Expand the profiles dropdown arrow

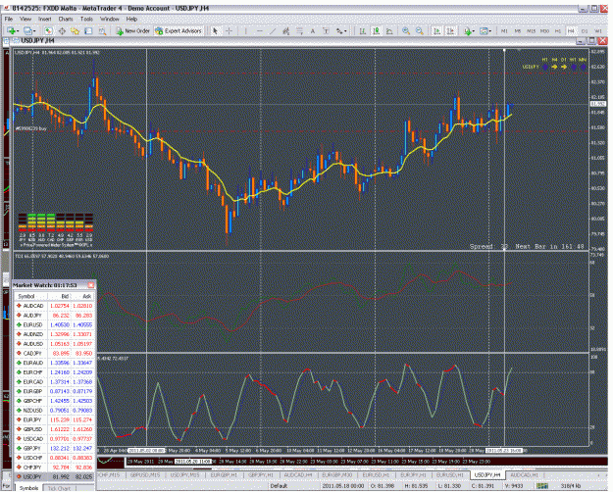(34, 30)
